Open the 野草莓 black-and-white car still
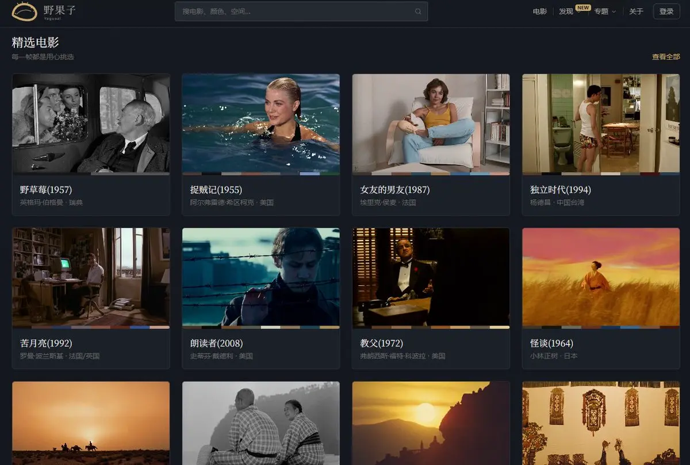Screen dimensions: 690x465 [x=91, y=123]
